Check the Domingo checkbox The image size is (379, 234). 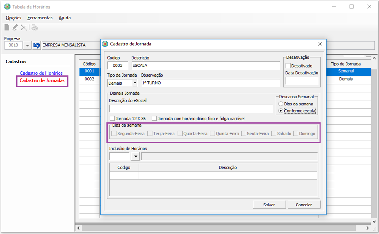click(295, 134)
